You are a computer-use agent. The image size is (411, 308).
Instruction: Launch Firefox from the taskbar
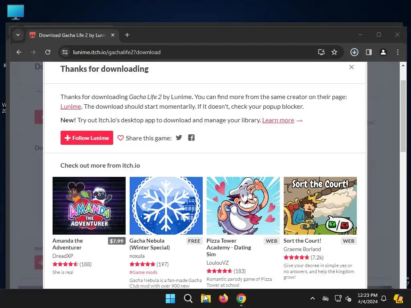click(x=223, y=298)
